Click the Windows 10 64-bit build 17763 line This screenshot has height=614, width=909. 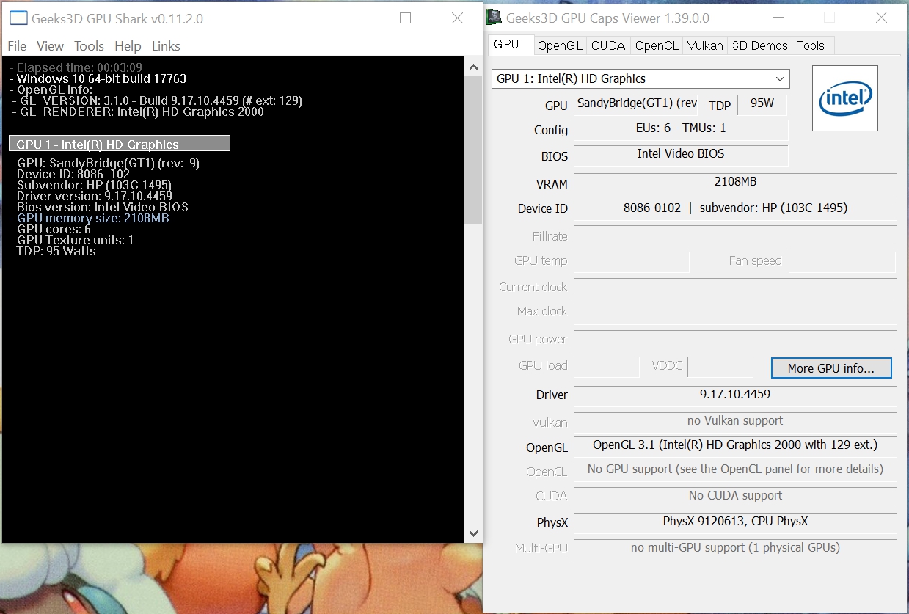[x=98, y=78]
